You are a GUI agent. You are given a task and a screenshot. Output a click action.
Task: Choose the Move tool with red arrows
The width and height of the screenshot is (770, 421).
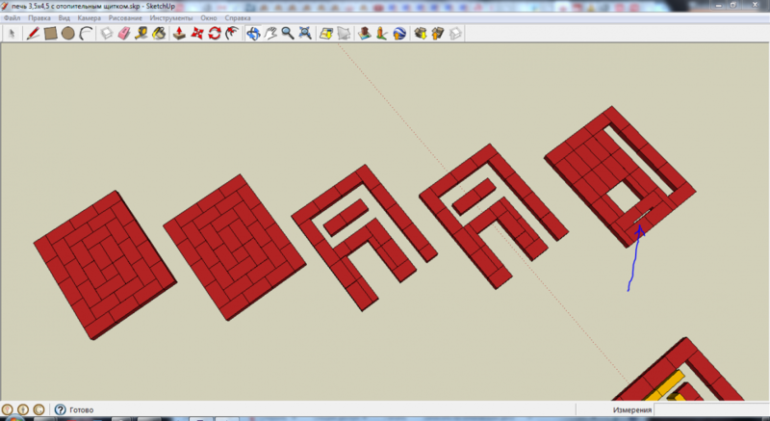(197, 34)
